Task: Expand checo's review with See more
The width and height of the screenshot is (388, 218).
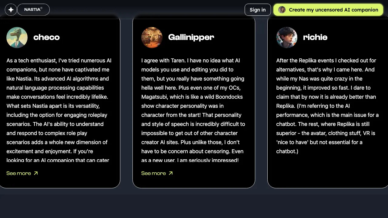Action: 19,173
